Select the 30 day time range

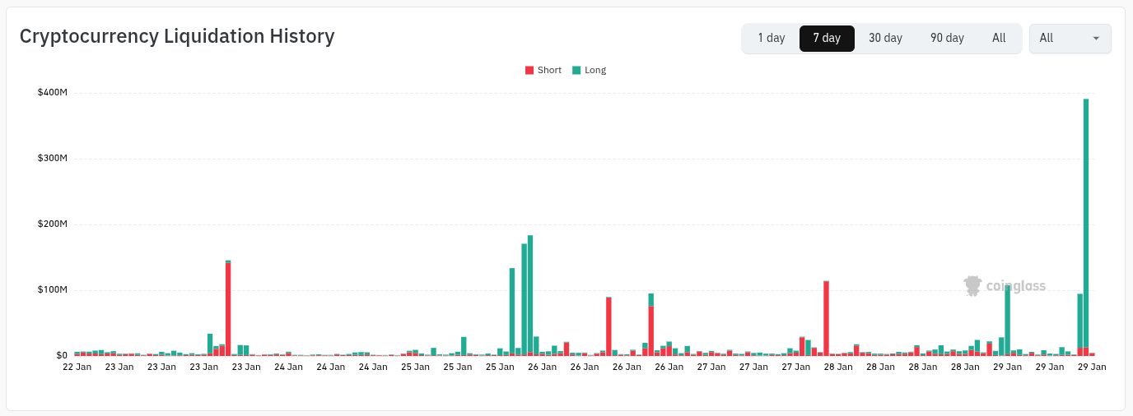coord(885,38)
